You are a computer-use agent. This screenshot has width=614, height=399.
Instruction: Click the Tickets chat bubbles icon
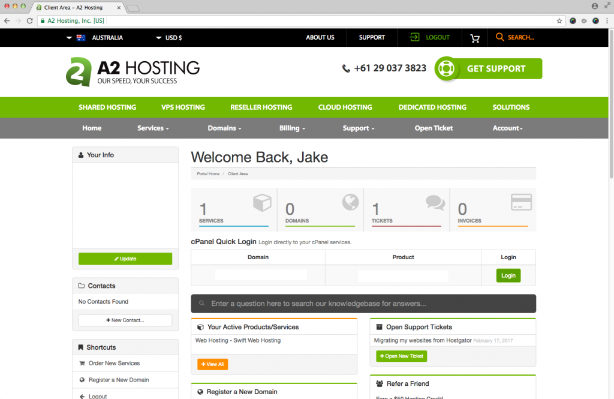435,202
